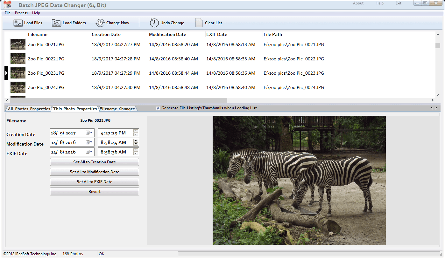This screenshot has height=259, width=445.
Task: Click Set All to Modification Date button
Action: (x=95, y=172)
